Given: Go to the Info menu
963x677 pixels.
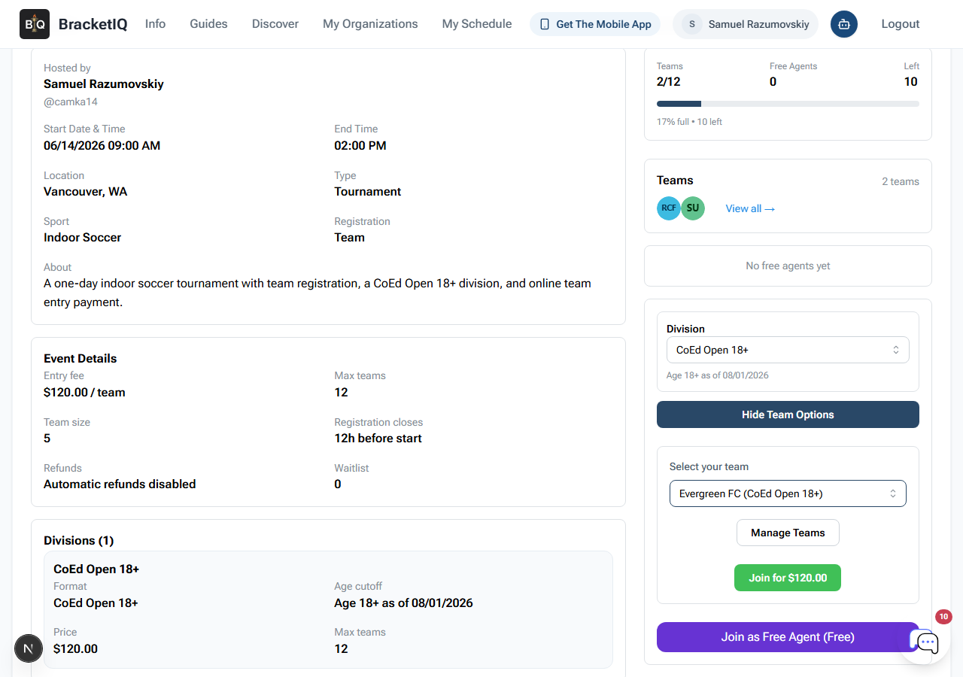Looking at the screenshot, I should click(155, 24).
